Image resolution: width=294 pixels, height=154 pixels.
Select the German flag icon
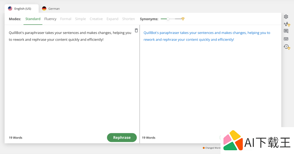pos(44,8)
